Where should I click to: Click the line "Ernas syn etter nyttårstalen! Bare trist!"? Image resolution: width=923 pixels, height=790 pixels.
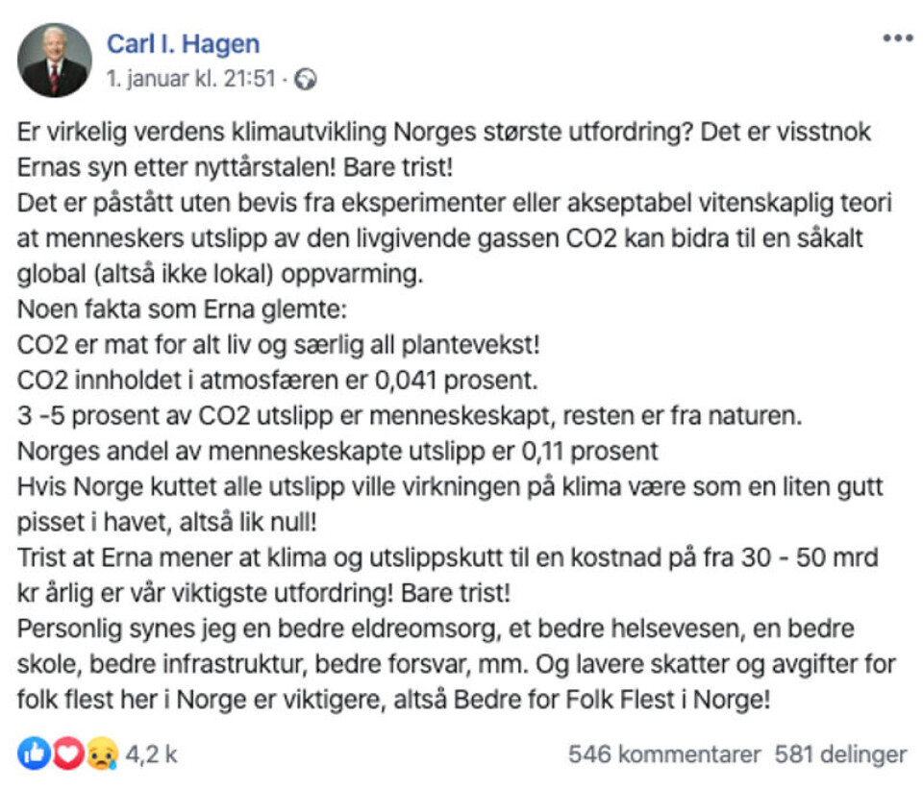[235, 165]
